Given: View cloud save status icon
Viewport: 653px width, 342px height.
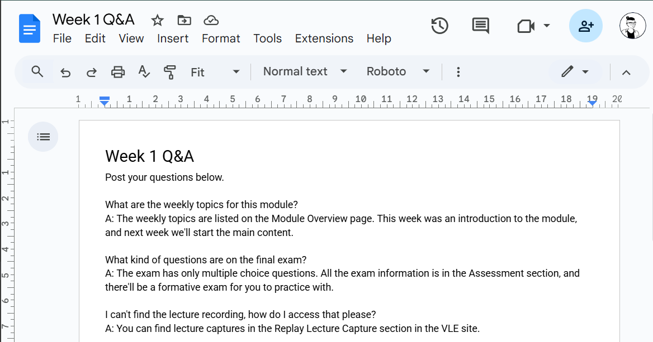Looking at the screenshot, I should [x=211, y=21].
